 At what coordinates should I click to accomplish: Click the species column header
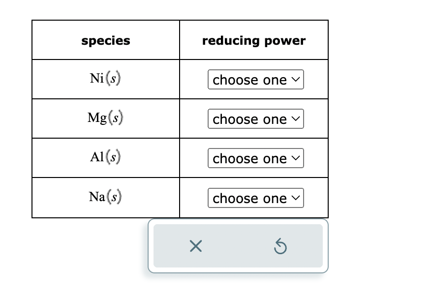[x=105, y=40]
